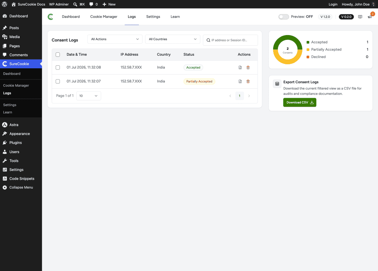Open the rows per page dropdown showing 10

[89, 96]
